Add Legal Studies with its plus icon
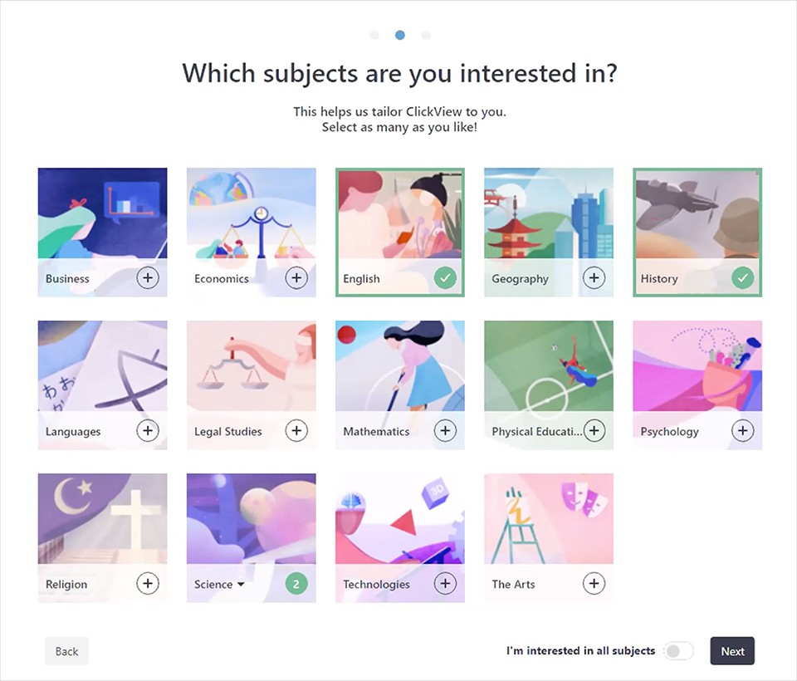The width and height of the screenshot is (797, 681). point(296,430)
